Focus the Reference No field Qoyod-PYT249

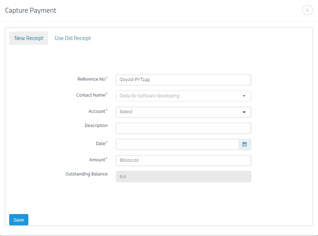[183, 80]
